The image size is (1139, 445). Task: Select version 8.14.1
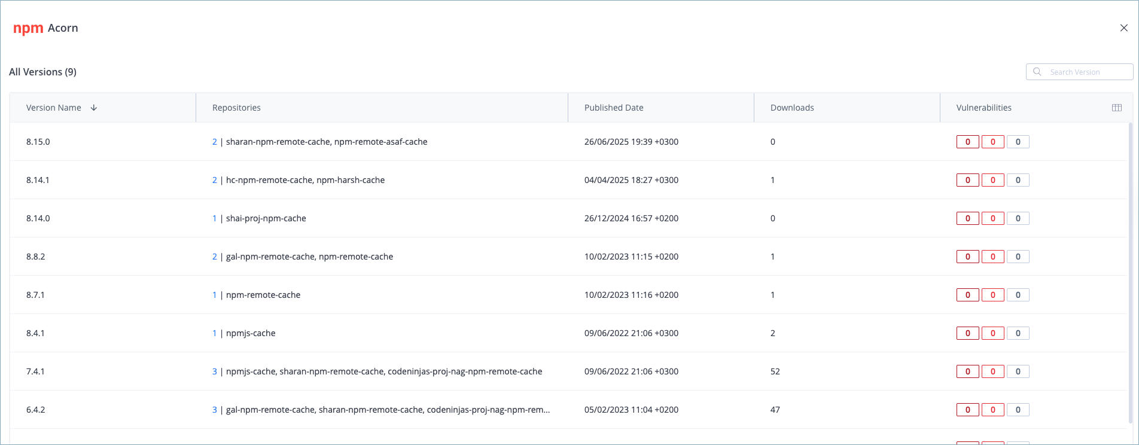38,180
